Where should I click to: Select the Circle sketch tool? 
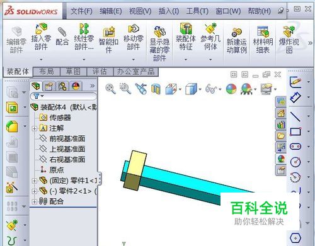(x=295, y=162)
